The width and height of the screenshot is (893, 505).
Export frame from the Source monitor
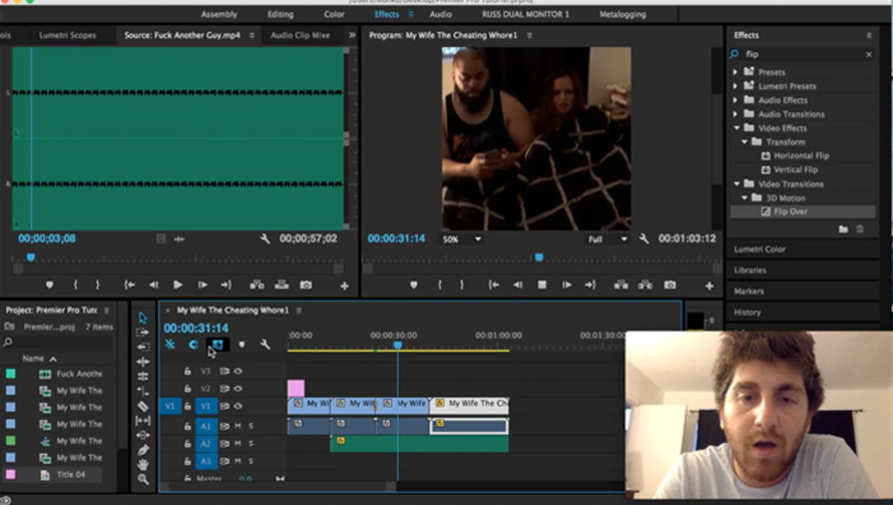[x=306, y=285]
